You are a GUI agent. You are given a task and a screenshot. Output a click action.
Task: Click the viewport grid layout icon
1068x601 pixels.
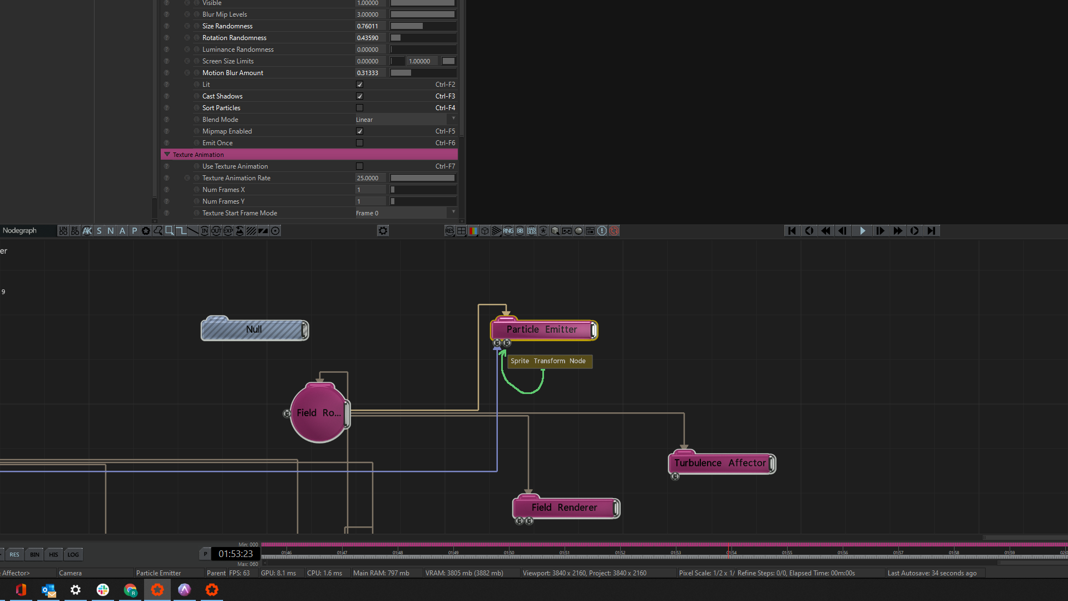[461, 231]
